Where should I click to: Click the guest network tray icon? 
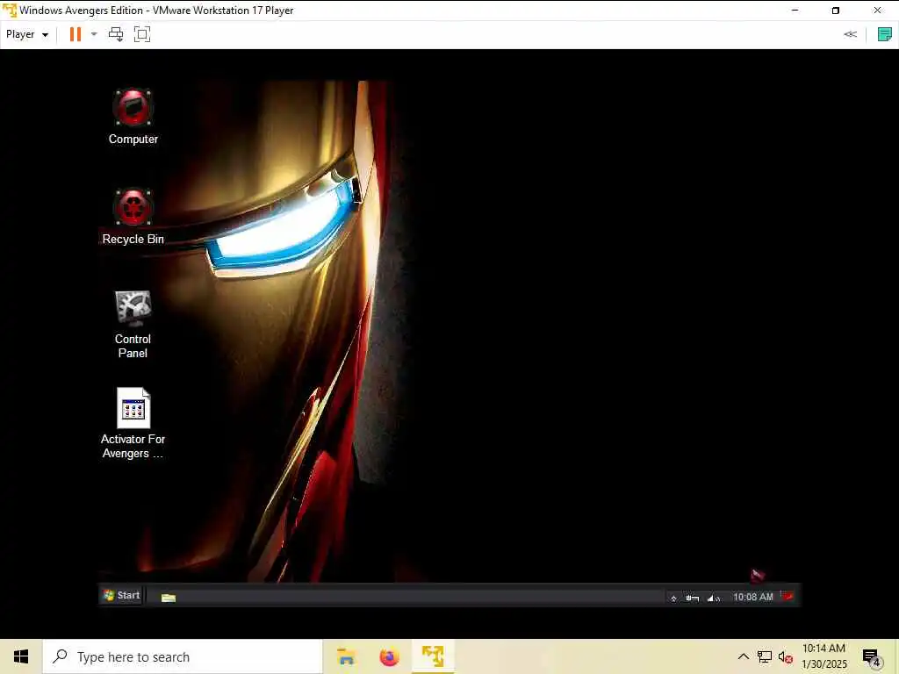(692, 598)
